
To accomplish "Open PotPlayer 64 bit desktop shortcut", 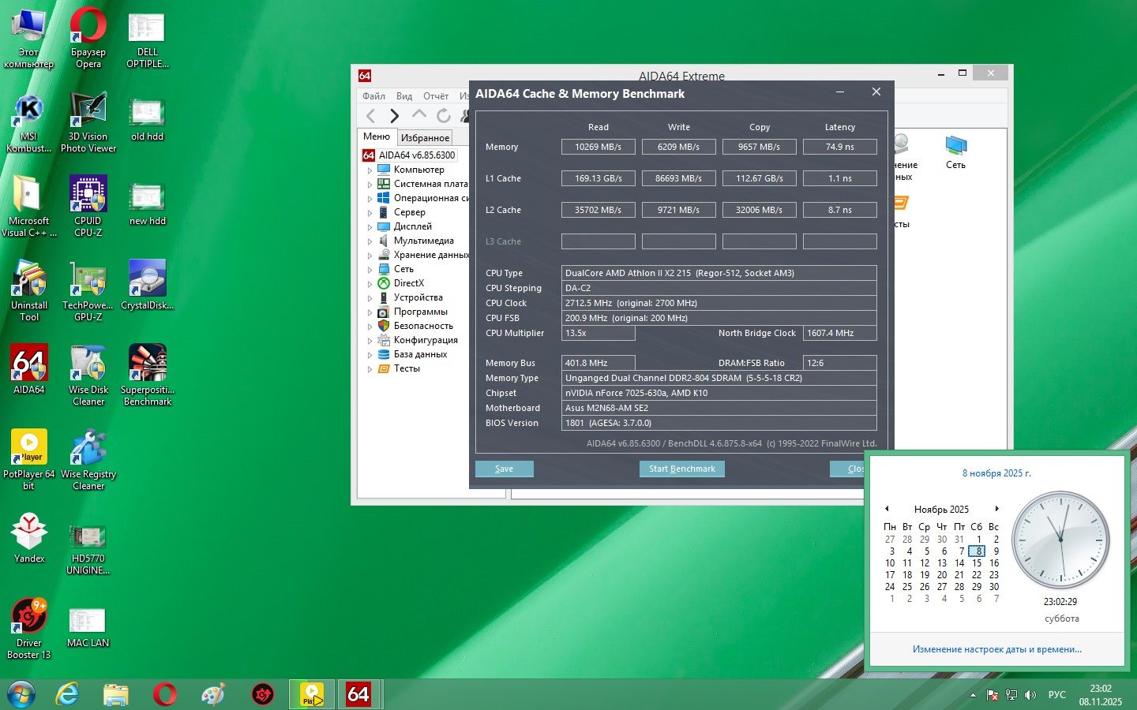I will tap(29, 460).
